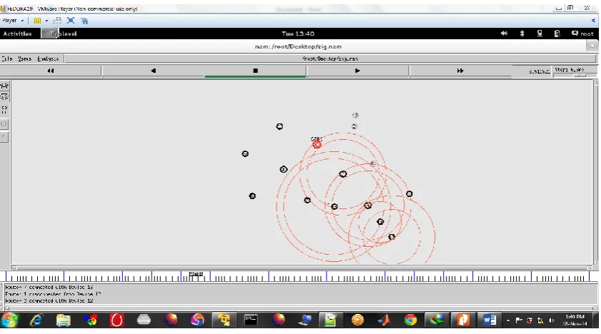This screenshot has height=334, width=601.
Task: Open Microsoft Word from the taskbar
Action: click(490, 320)
